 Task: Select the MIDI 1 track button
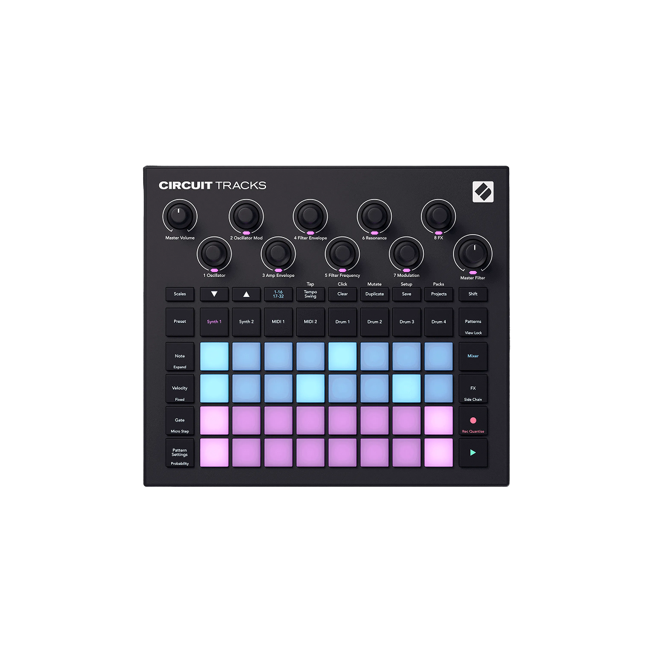pyautogui.click(x=278, y=321)
